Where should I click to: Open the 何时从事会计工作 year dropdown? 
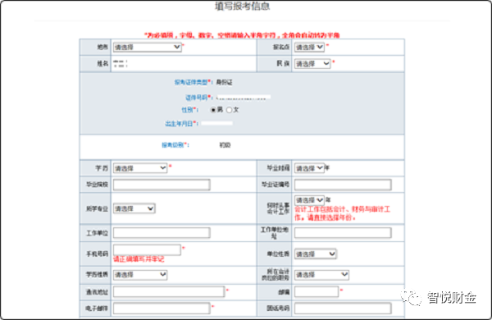309,200
